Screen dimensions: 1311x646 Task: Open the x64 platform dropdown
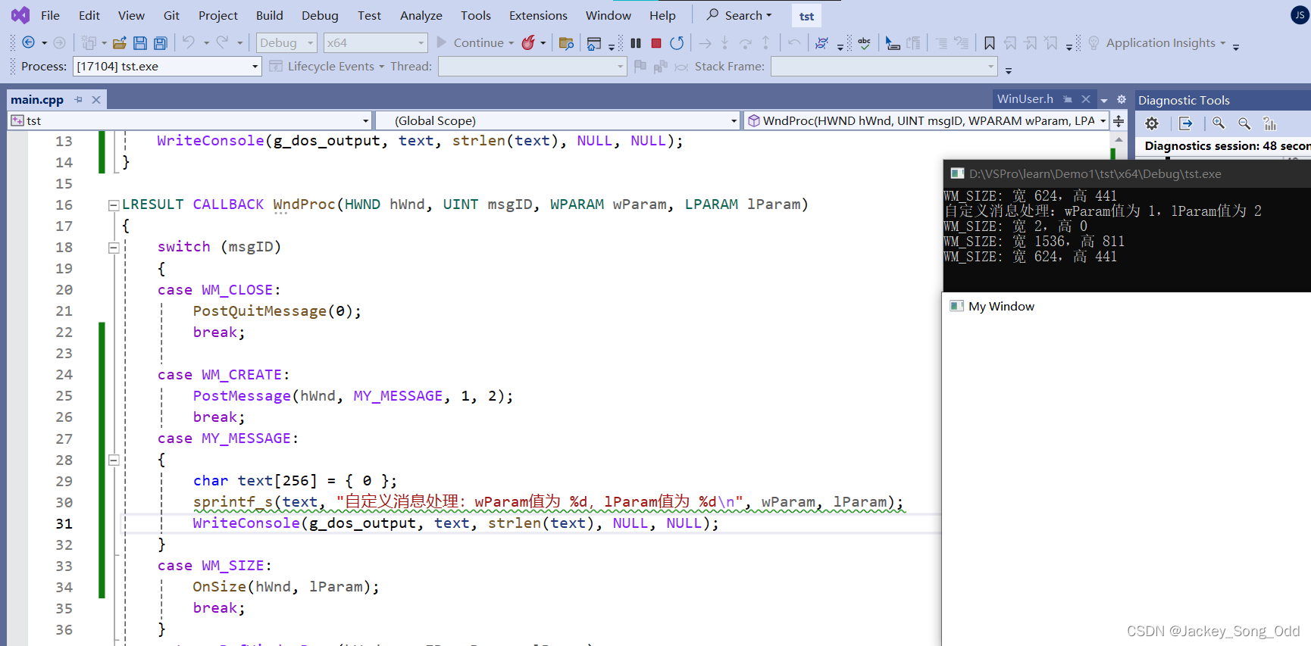tap(375, 43)
